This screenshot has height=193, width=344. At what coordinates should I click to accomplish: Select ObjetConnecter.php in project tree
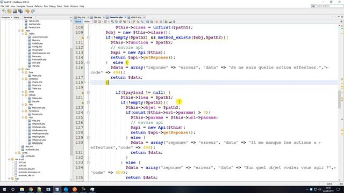(x=41, y=53)
